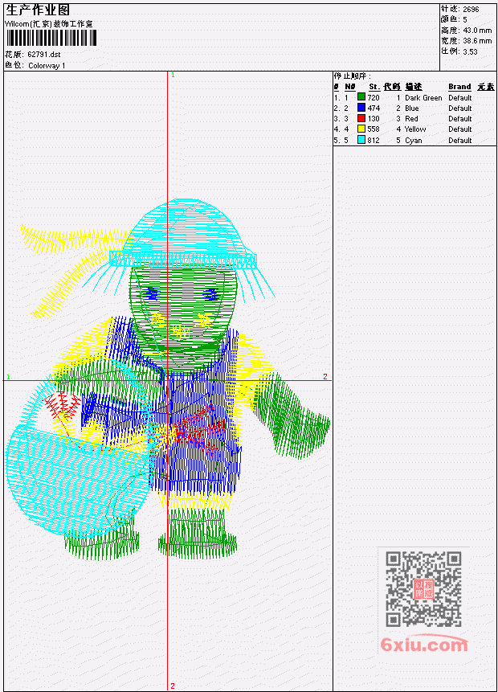Click the embroidered doll design preview
This screenshot has width=498, height=692.
click(167, 379)
